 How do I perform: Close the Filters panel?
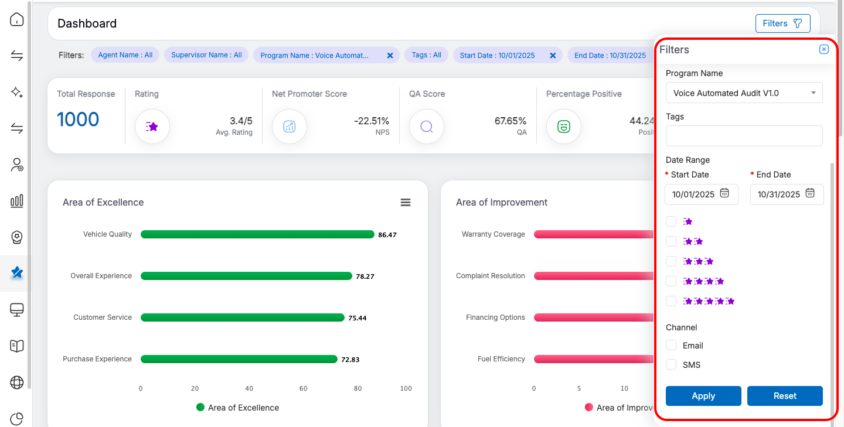[x=823, y=50]
